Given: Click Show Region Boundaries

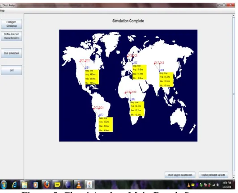Looking at the screenshot, I should coord(180,175).
